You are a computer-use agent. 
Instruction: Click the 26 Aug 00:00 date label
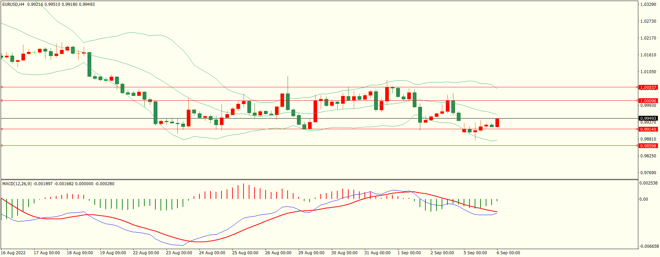pos(278,253)
